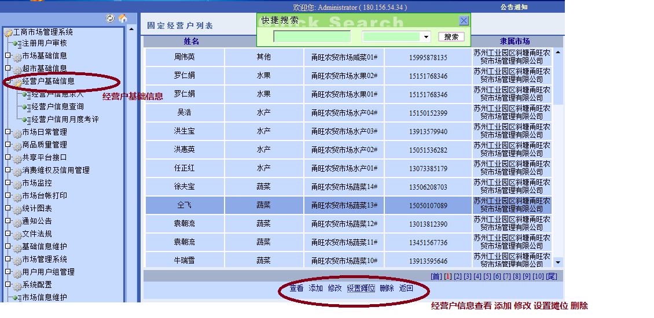The width and height of the screenshot is (654, 318).
Task: Click the 设置摊位 set stall link
Action: tap(361, 288)
